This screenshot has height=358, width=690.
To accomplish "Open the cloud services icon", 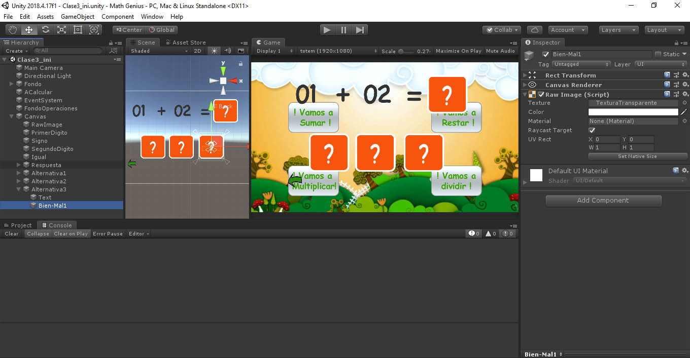I will point(535,30).
